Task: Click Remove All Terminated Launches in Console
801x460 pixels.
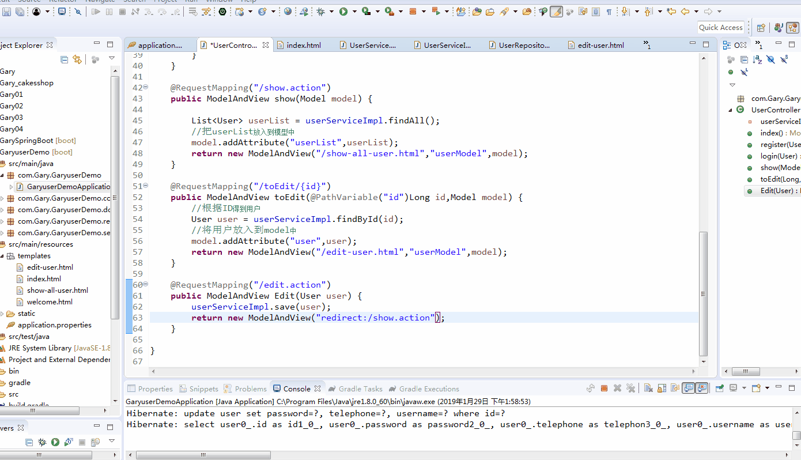Action: click(x=631, y=389)
